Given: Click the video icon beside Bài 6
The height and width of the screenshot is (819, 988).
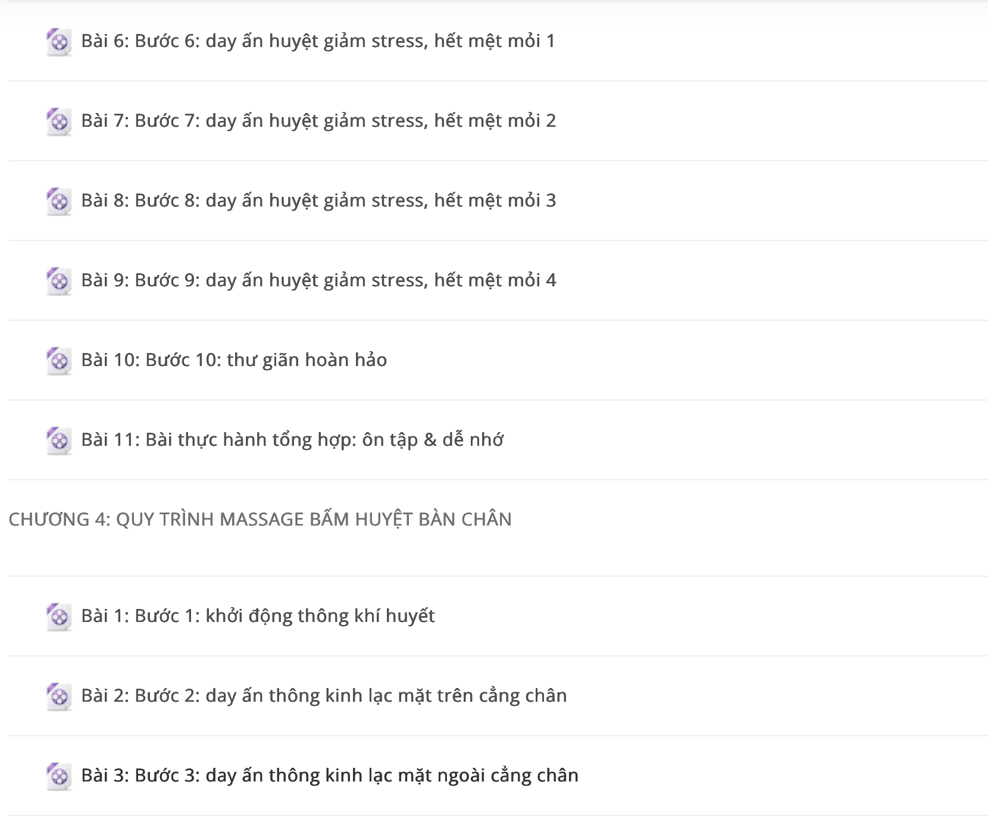Looking at the screenshot, I should click(59, 42).
